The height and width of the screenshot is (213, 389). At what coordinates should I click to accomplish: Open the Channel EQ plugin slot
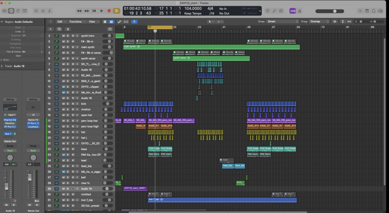(10, 120)
